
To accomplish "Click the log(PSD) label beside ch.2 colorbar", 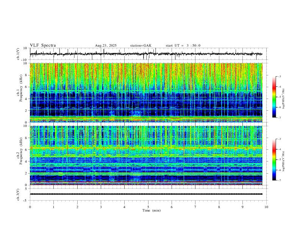I will 284,161.
